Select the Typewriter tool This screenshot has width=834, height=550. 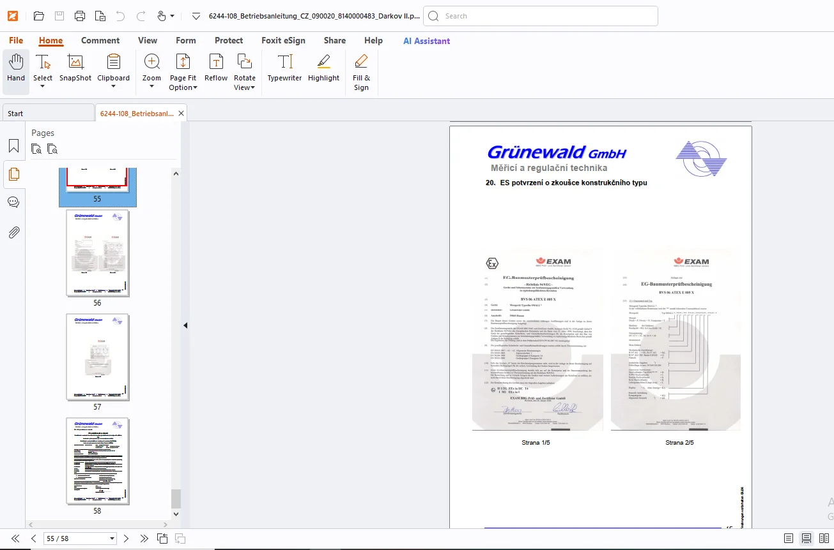(x=284, y=68)
